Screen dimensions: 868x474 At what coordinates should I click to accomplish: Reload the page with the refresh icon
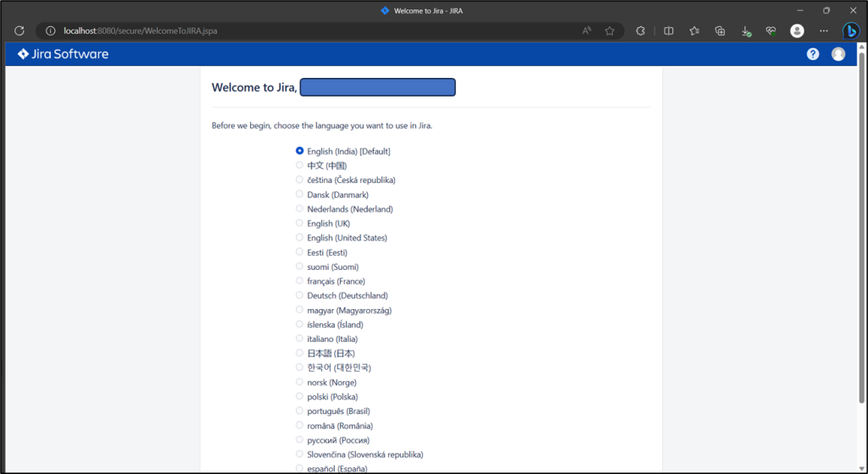point(19,31)
